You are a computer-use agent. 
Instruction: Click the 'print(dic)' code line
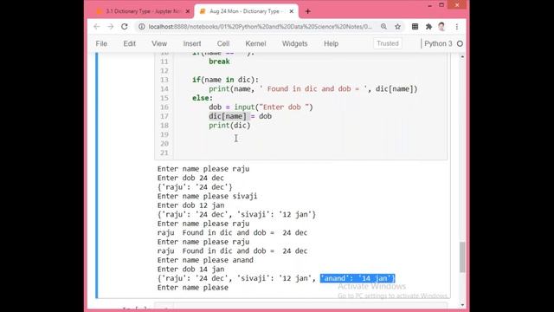point(229,126)
